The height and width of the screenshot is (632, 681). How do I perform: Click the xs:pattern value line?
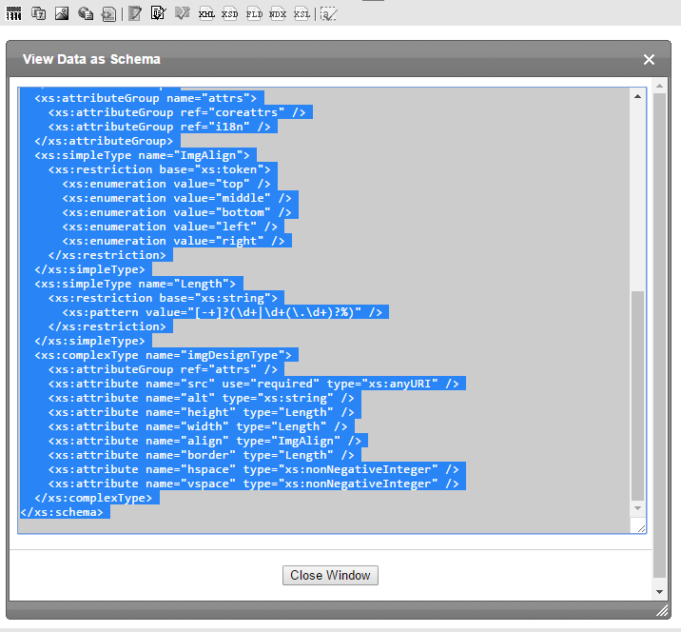click(x=222, y=312)
